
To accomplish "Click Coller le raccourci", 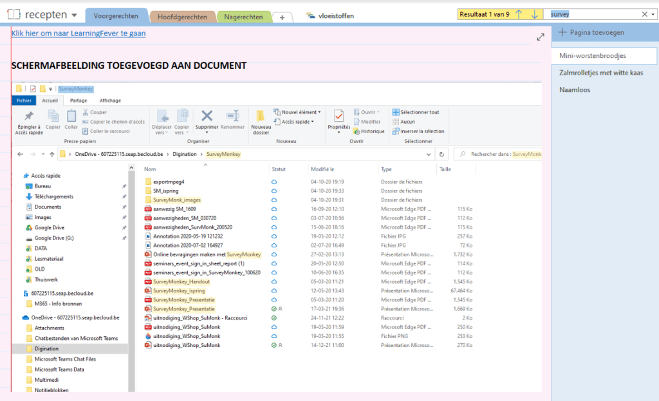I will click(x=106, y=131).
